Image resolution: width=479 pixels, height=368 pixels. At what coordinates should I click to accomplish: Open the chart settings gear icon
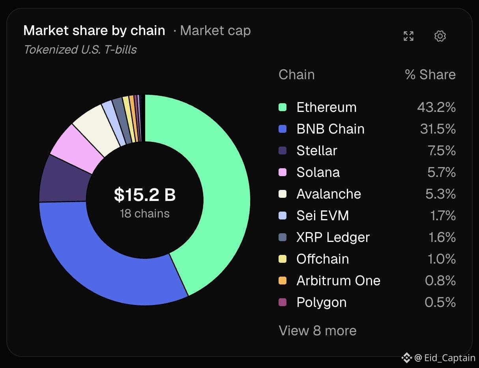[440, 36]
